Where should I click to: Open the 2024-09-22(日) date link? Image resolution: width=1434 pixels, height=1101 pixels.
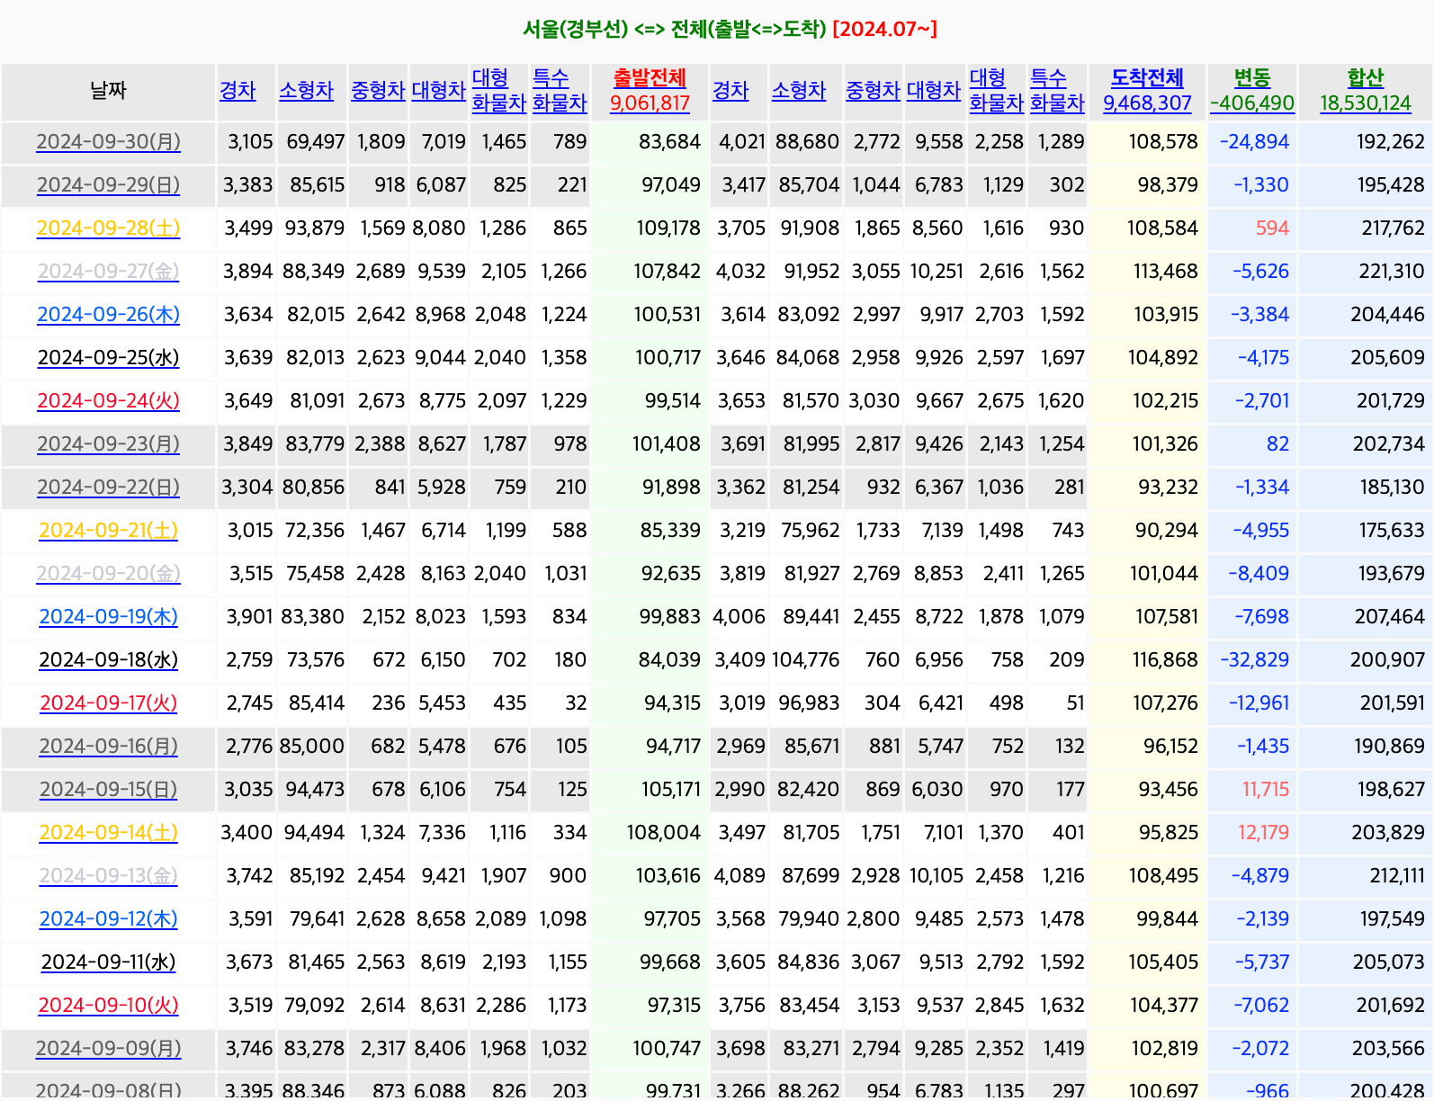tap(108, 488)
